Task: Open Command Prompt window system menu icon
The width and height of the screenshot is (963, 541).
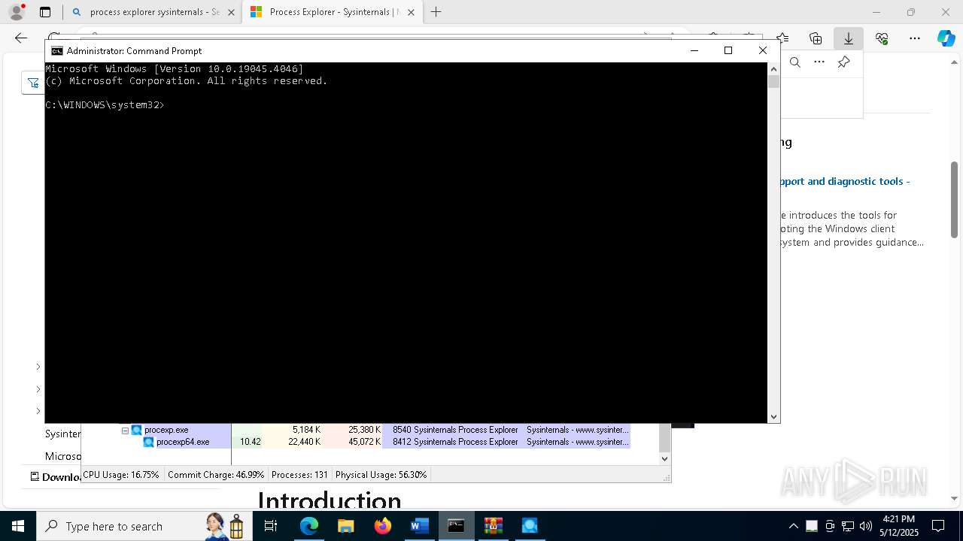Action: tap(56, 50)
